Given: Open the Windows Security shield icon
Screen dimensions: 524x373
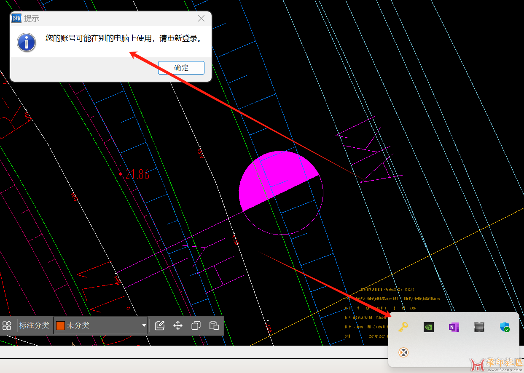Looking at the screenshot, I should [505, 327].
